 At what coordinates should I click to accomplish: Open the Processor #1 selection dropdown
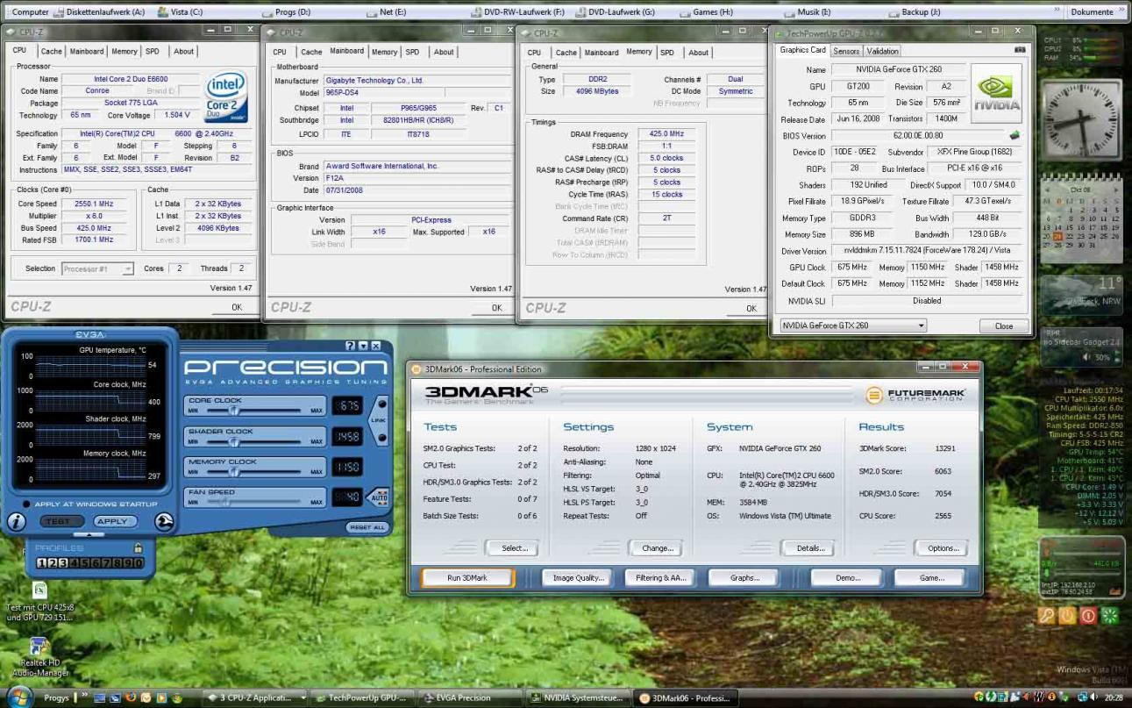tap(97, 268)
